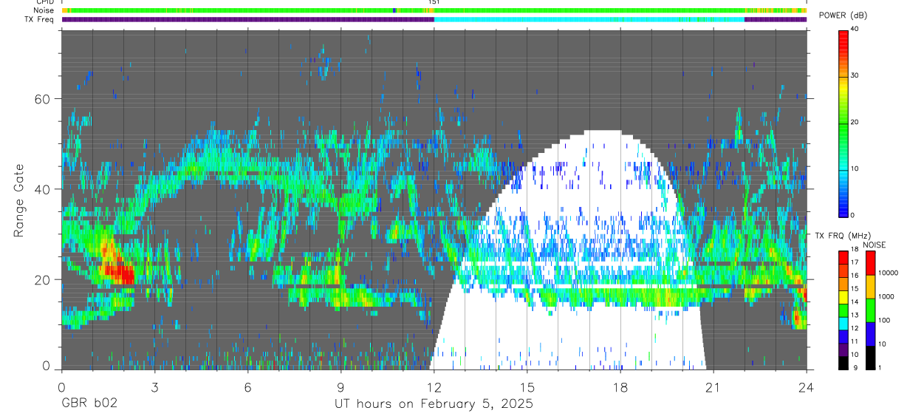Select the 'NOISE' legend title
Viewport: 907px width, 419px height.
coord(874,245)
